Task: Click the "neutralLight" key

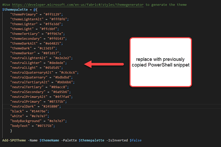Action: (x=24, y=68)
